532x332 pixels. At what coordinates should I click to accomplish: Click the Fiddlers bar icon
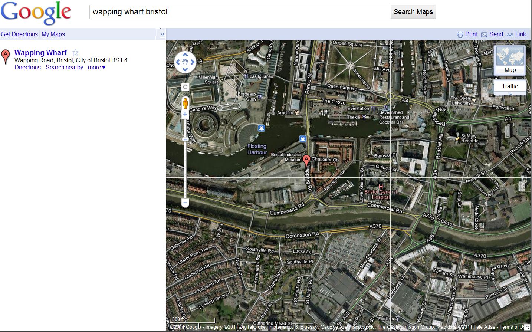tap(398, 319)
